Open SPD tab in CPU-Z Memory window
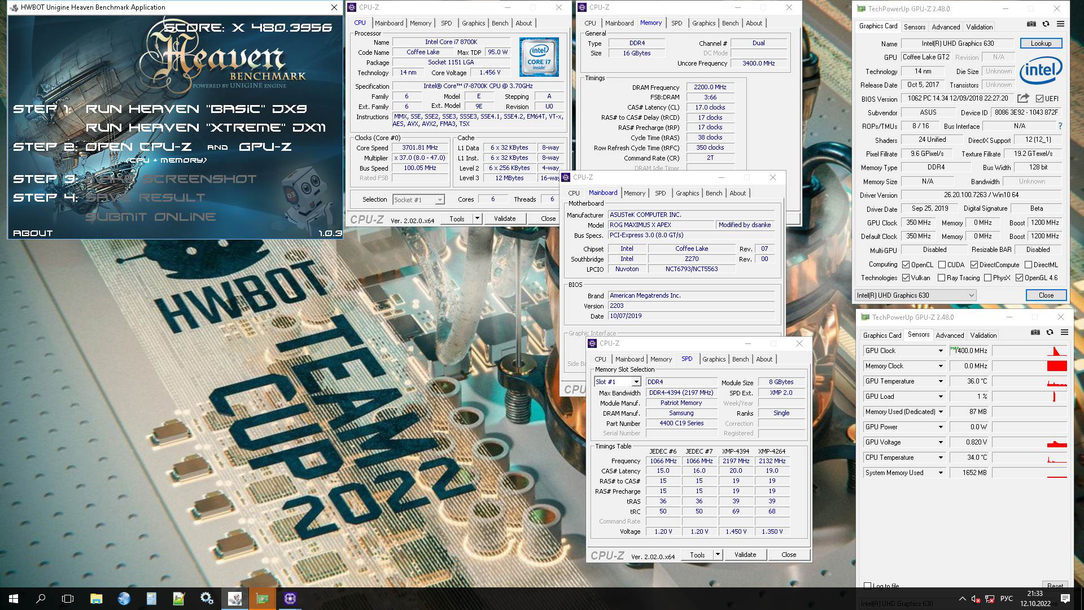 (676, 23)
